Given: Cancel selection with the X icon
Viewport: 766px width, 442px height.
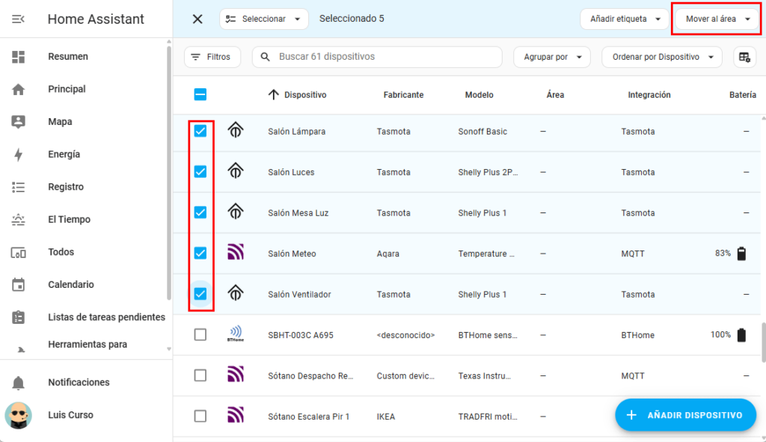Looking at the screenshot, I should coord(197,19).
